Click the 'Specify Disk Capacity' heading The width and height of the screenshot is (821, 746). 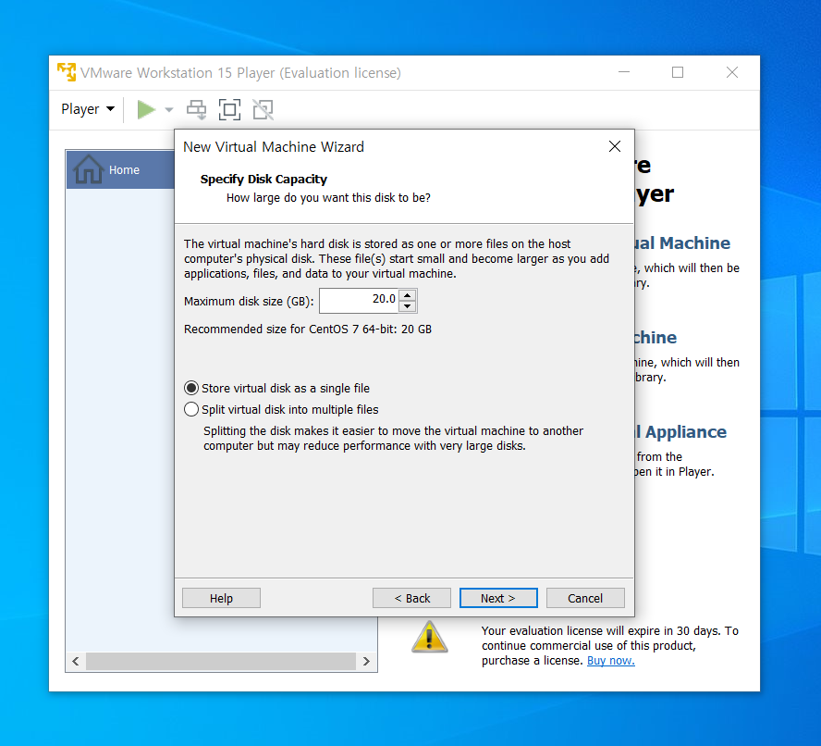point(263,180)
